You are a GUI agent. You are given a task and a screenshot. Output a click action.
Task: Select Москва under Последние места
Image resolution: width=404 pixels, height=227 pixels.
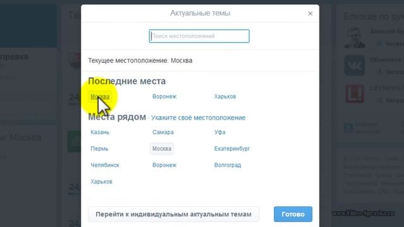click(100, 96)
